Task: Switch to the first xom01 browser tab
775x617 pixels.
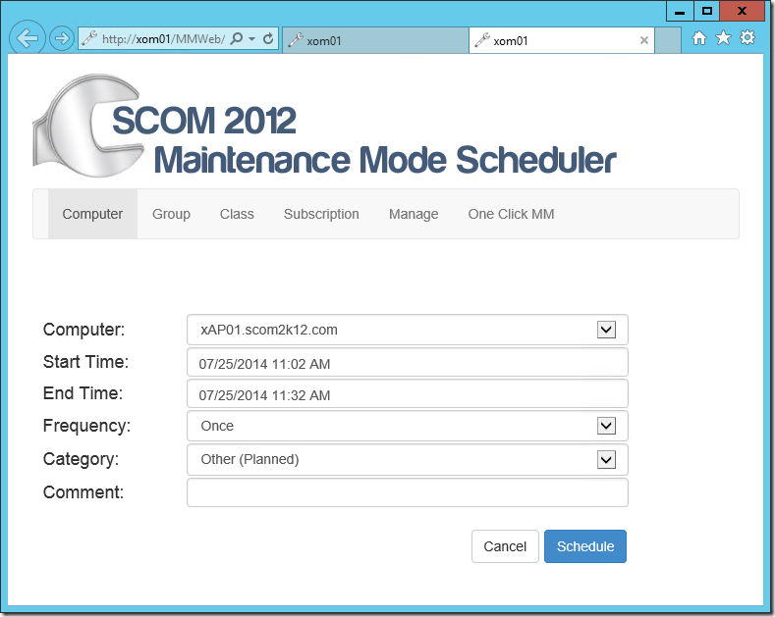Action: coord(375,40)
